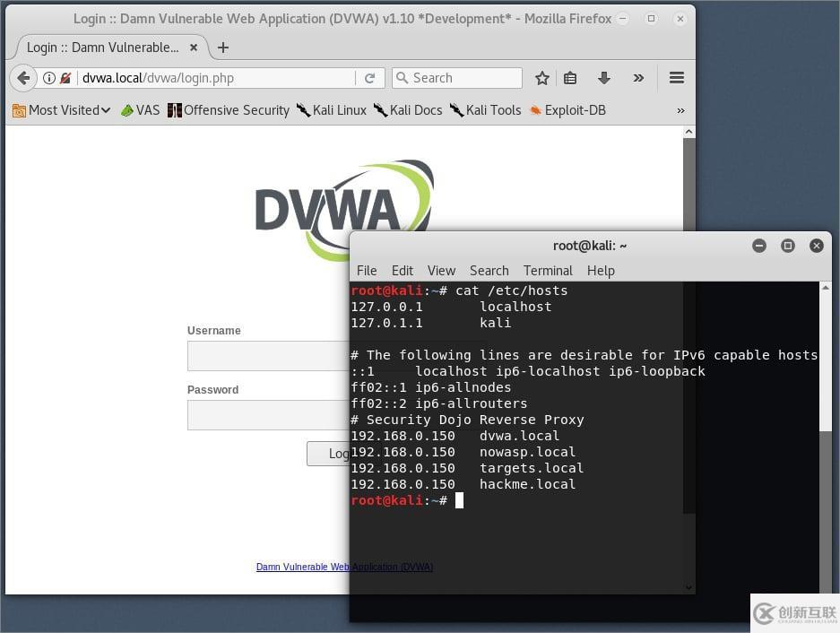
Task: Go back using Firefox back arrow
Action: point(23,78)
